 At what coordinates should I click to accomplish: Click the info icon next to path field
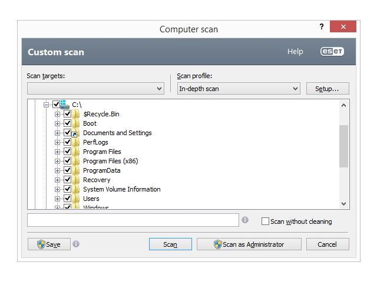(x=245, y=220)
